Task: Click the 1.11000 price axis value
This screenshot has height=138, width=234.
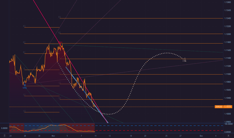Action: point(227,74)
